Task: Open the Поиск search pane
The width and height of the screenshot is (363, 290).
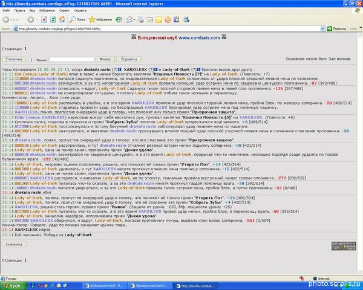Action: click(x=77, y=20)
